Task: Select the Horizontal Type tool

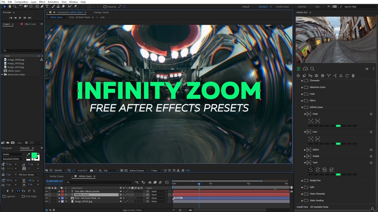Action: pos(47,6)
